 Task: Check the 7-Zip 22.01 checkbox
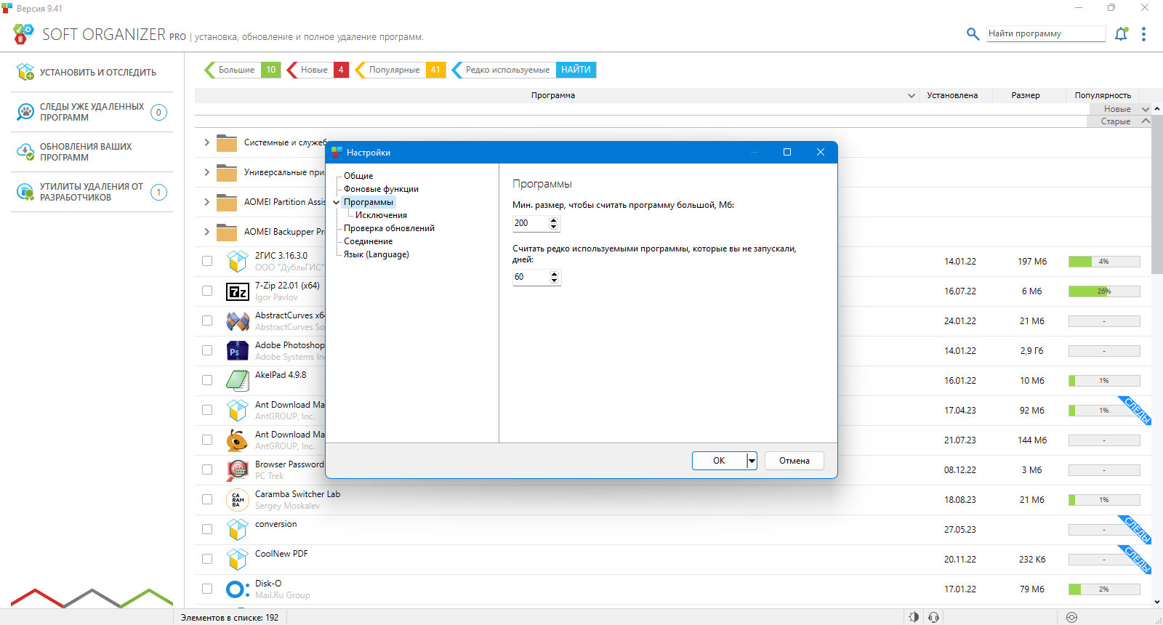coord(207,291)
